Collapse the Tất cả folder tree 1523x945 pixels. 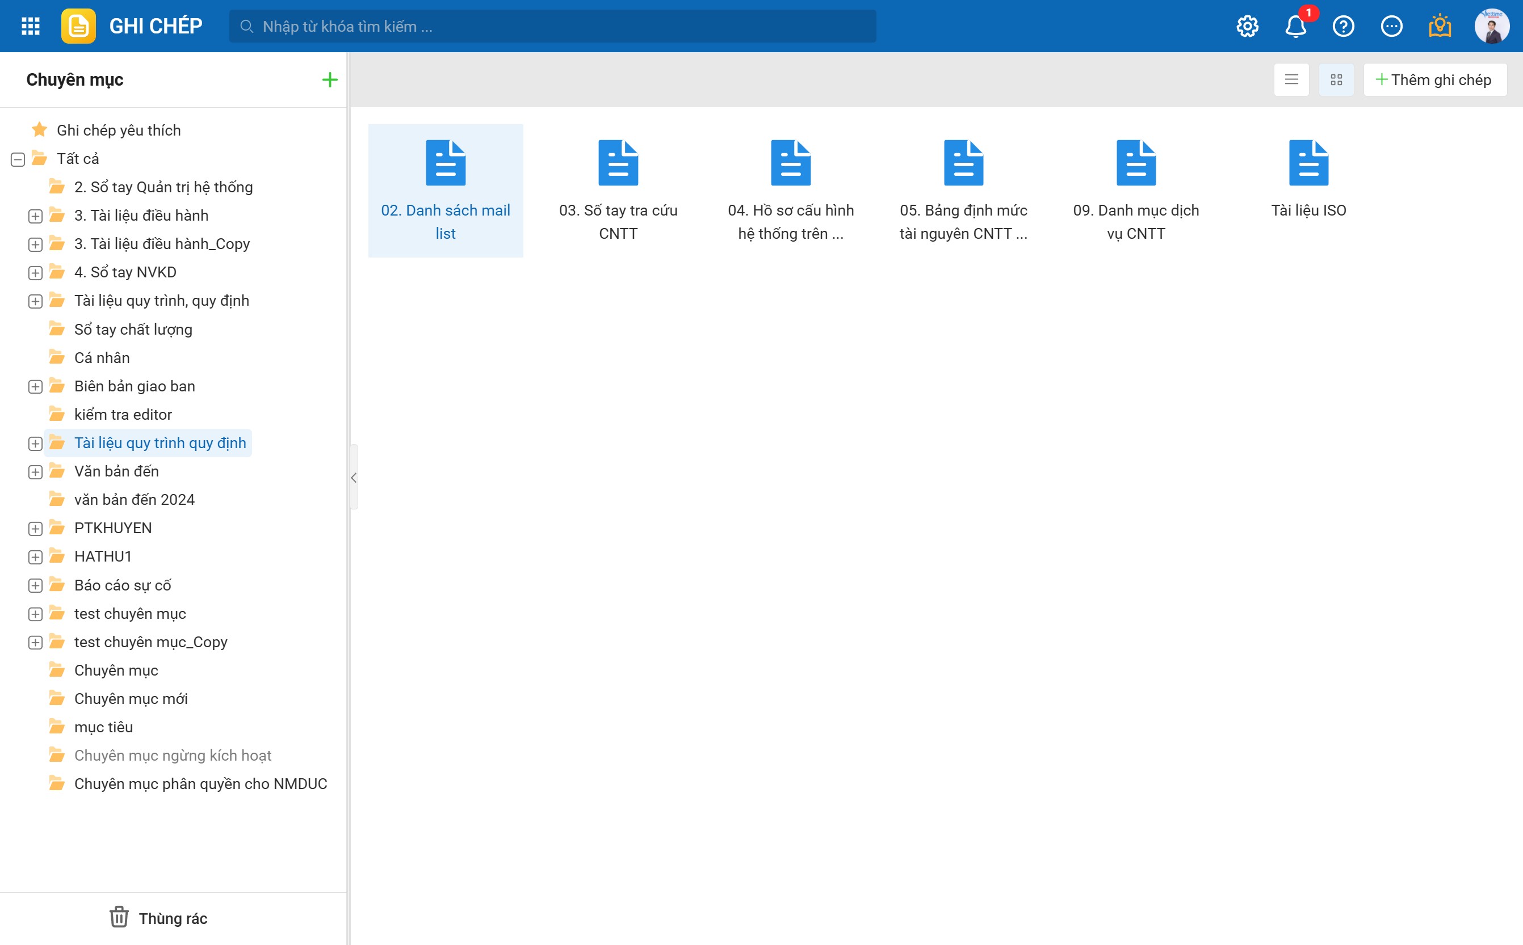(18, 159)
